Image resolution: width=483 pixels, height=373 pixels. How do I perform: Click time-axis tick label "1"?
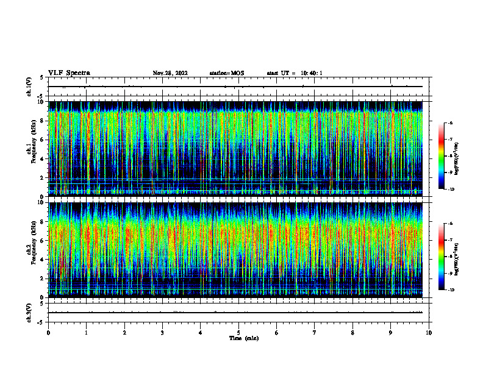86,333
